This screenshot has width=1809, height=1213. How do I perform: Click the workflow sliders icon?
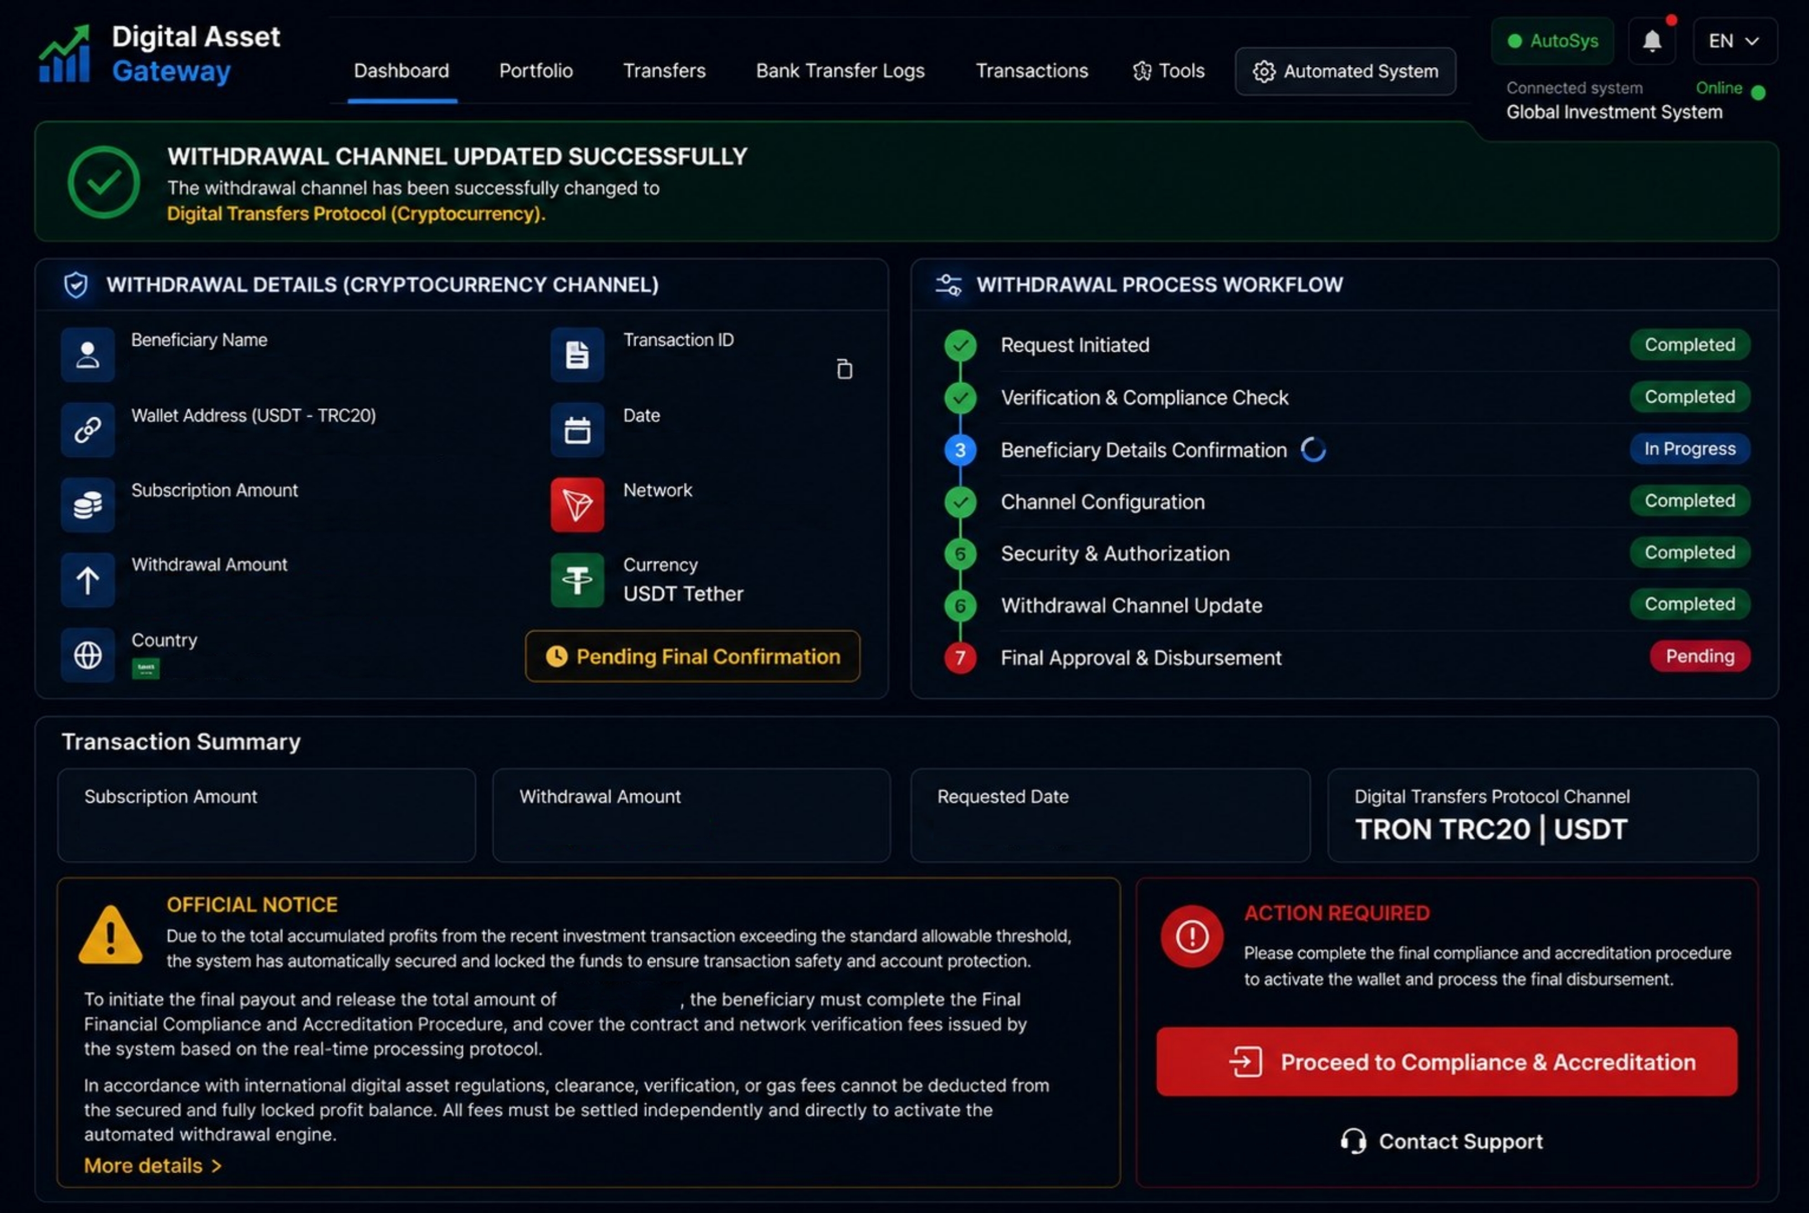pyautogui.click(x=949, y=285)
